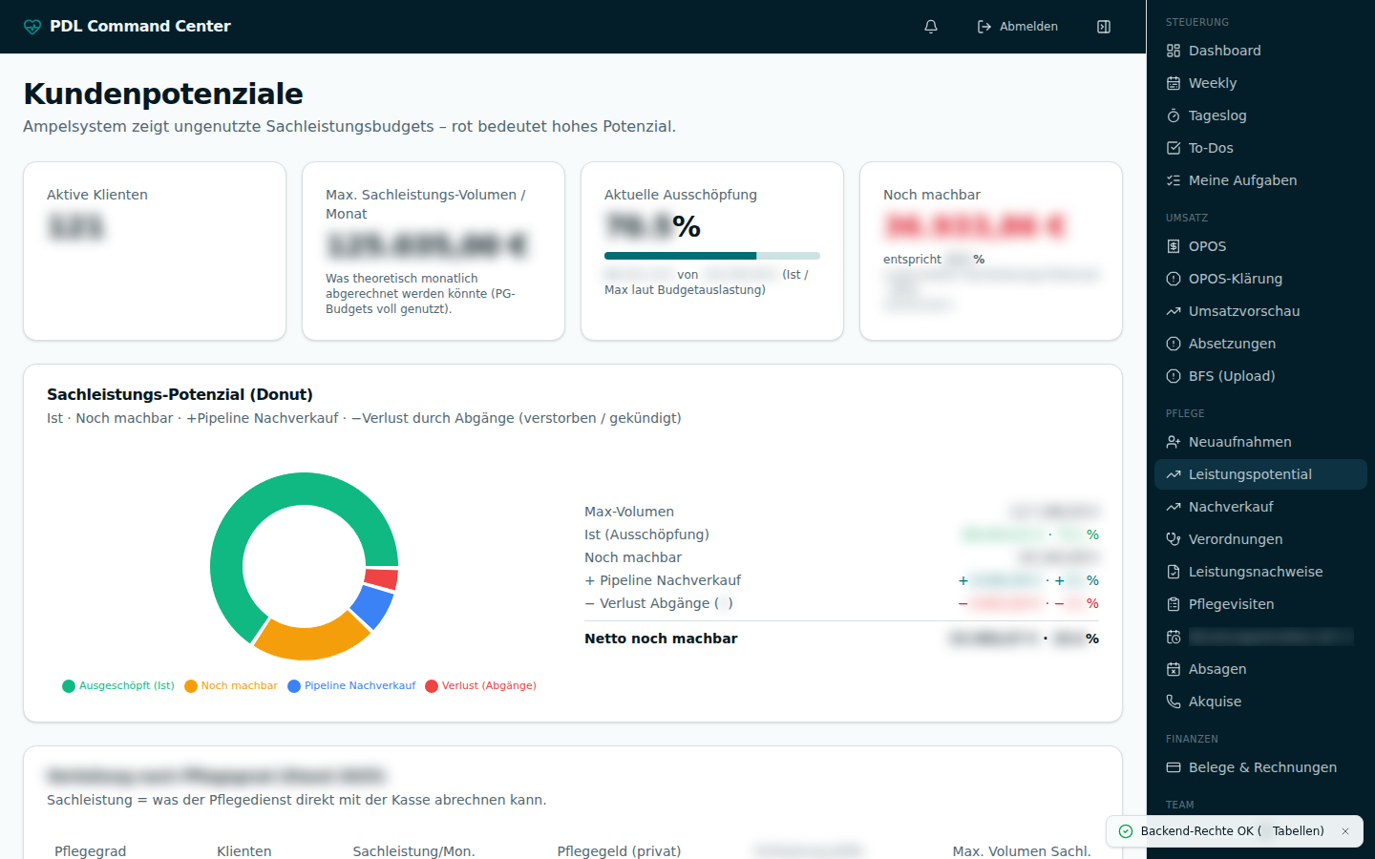Viewport: 1375px width, 859px height.
Task: Click the Belege & Rechnungen card icon
Action: pyautogui.click(x=1174, y=767)
